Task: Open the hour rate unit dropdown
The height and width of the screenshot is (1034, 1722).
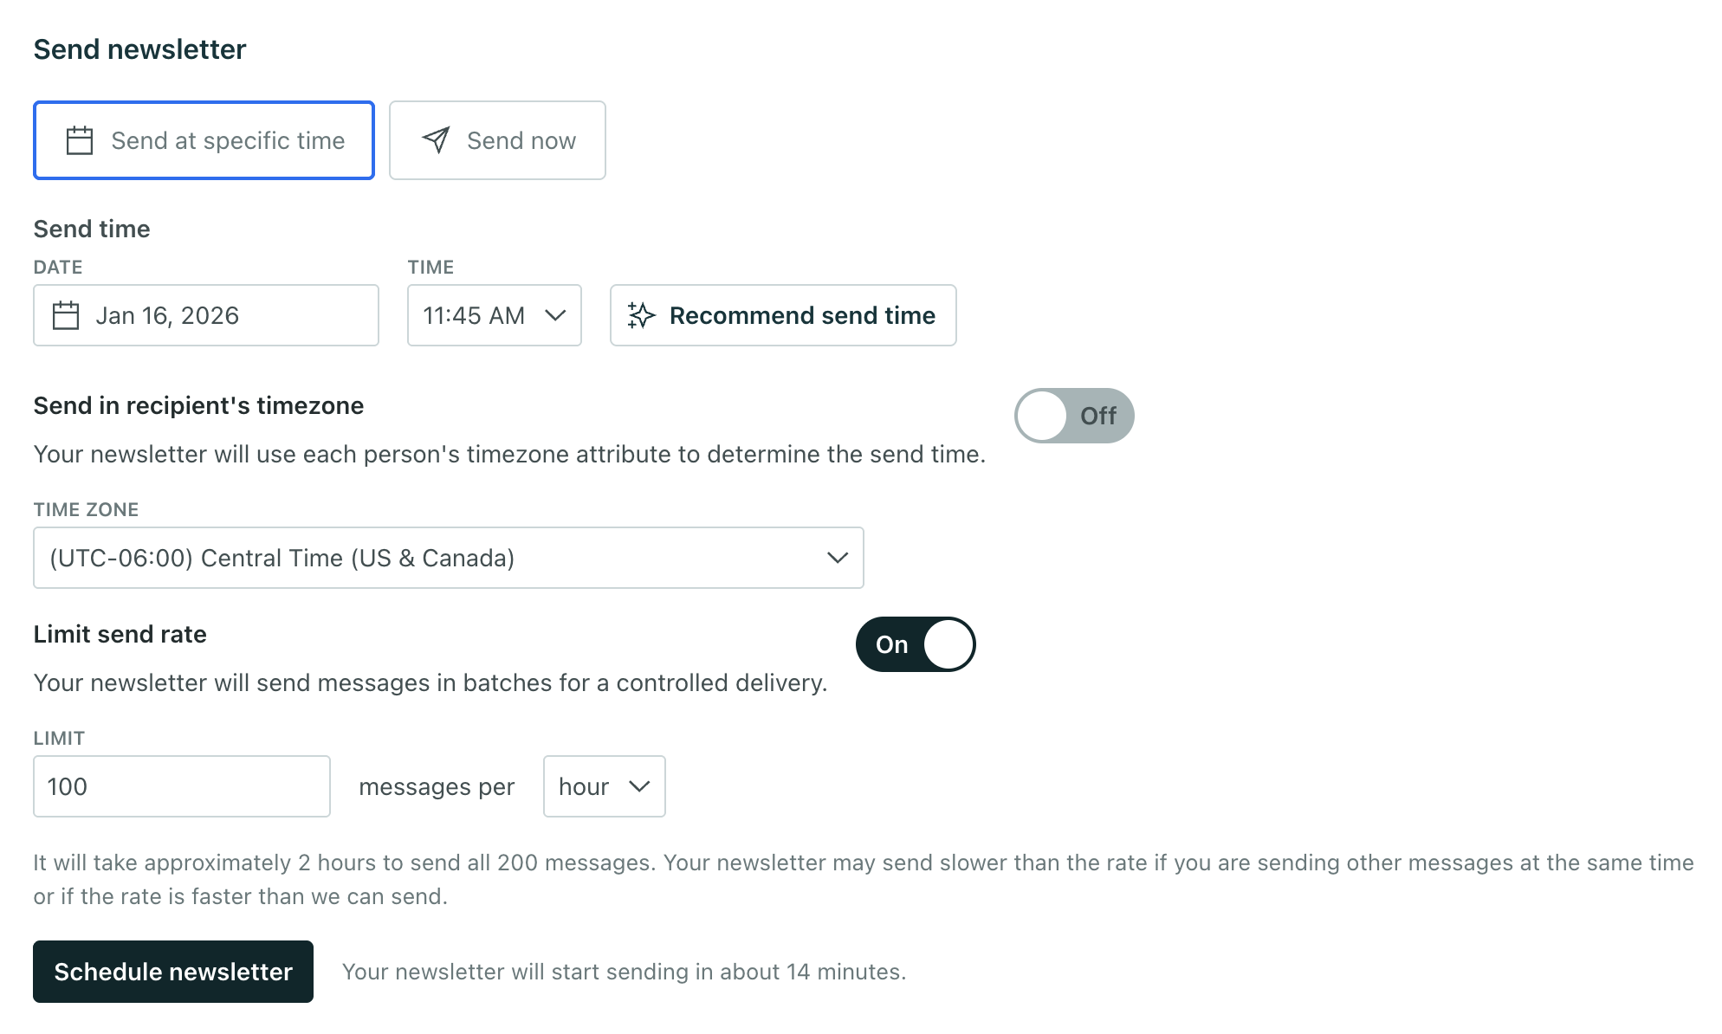Action: [604, 786]
